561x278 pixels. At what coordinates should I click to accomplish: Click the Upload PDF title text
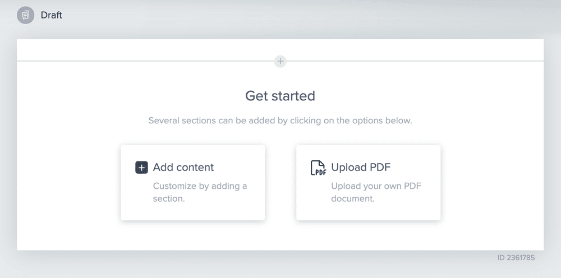coord(361,167)
